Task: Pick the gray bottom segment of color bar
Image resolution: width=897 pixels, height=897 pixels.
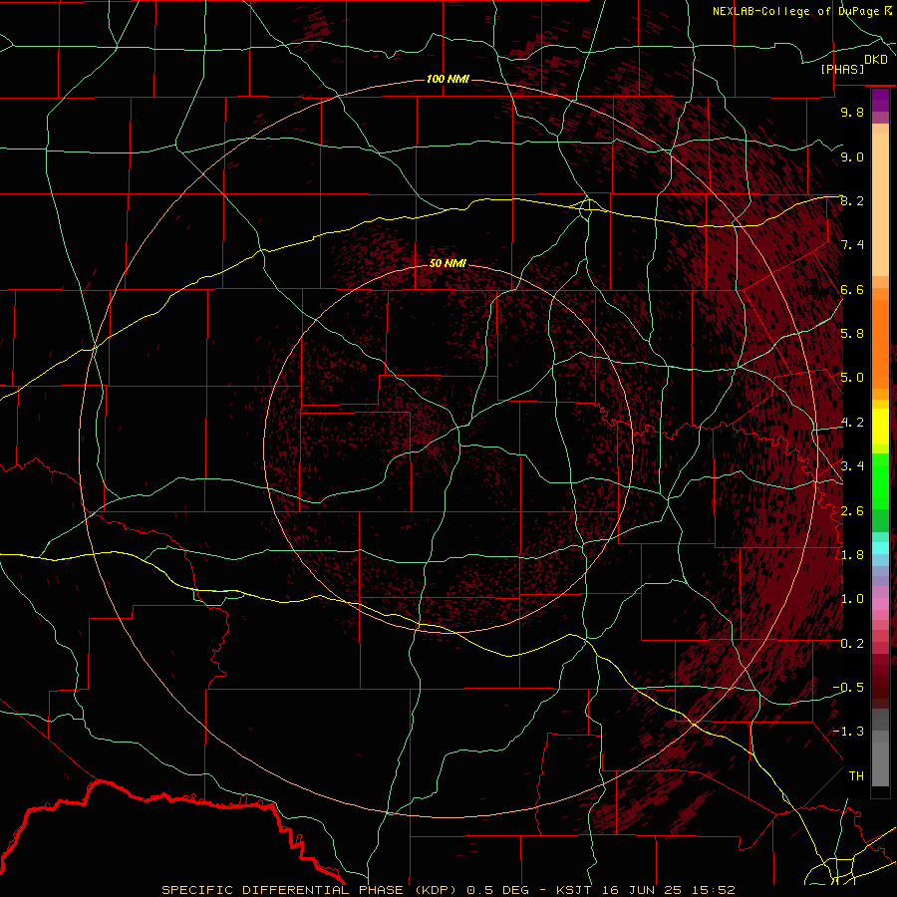Action: 880,764
